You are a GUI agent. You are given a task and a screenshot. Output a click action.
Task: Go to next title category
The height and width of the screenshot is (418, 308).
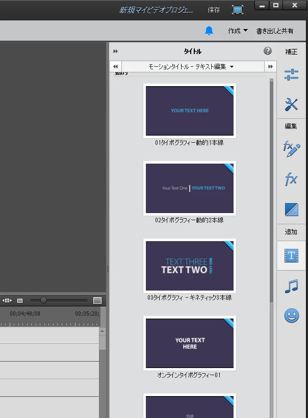[270, 66]
